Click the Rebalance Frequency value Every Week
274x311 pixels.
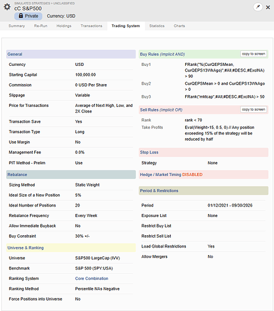[86, 216]
